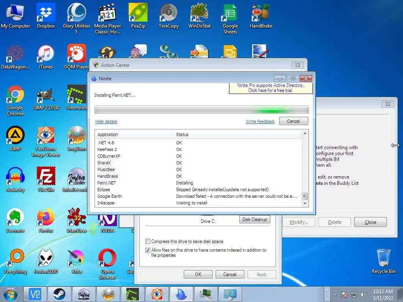403x302 pixels.
Task: Launch the PeaZip desktop icon
Action: (x=138, y=16)
